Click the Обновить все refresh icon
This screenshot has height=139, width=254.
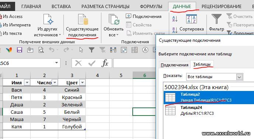click(x=114, y=20)
